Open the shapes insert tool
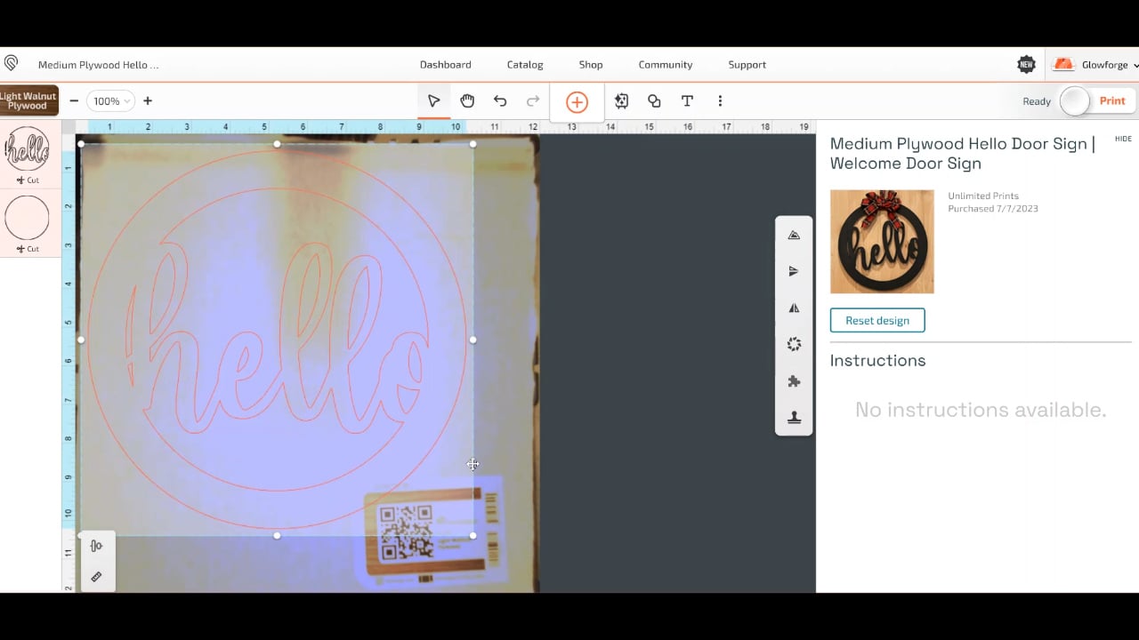This screenshot has width=1139, height=640. 654,101
